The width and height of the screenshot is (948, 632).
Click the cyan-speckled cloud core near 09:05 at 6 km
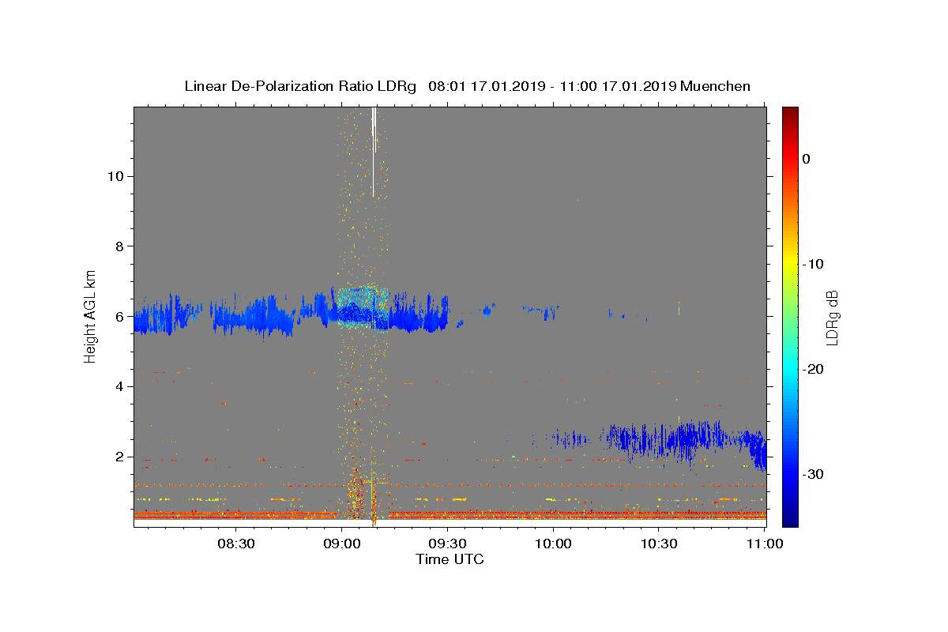pyautogui.click(x=363, y=308)
